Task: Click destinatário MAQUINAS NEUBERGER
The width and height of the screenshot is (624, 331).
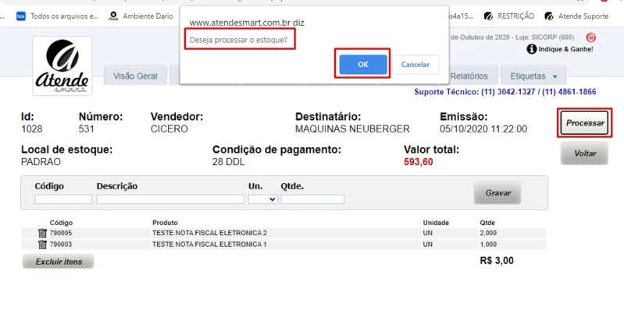Action: pos(352,129)
